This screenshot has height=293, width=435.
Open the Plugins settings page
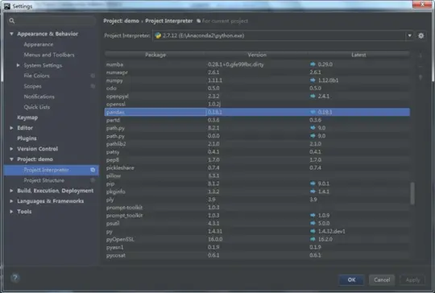[27, 138]
